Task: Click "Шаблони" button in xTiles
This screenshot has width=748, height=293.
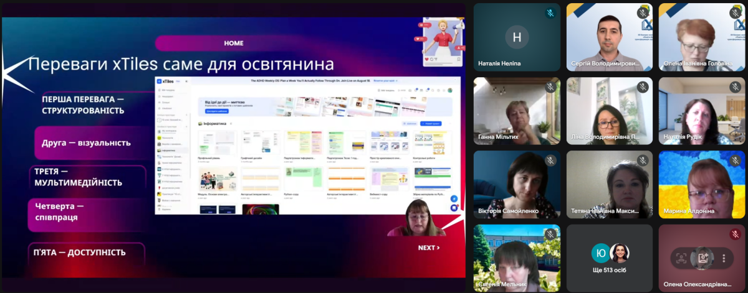Action: 409,124
